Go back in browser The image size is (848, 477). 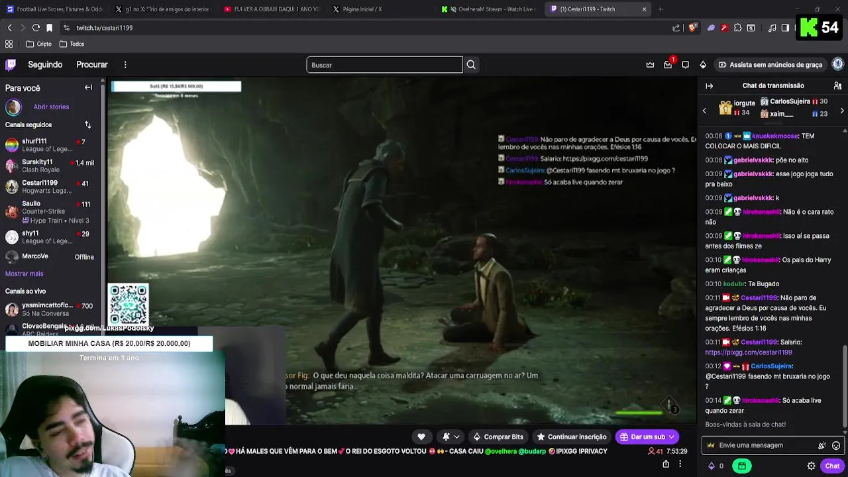tap(9, 28)
